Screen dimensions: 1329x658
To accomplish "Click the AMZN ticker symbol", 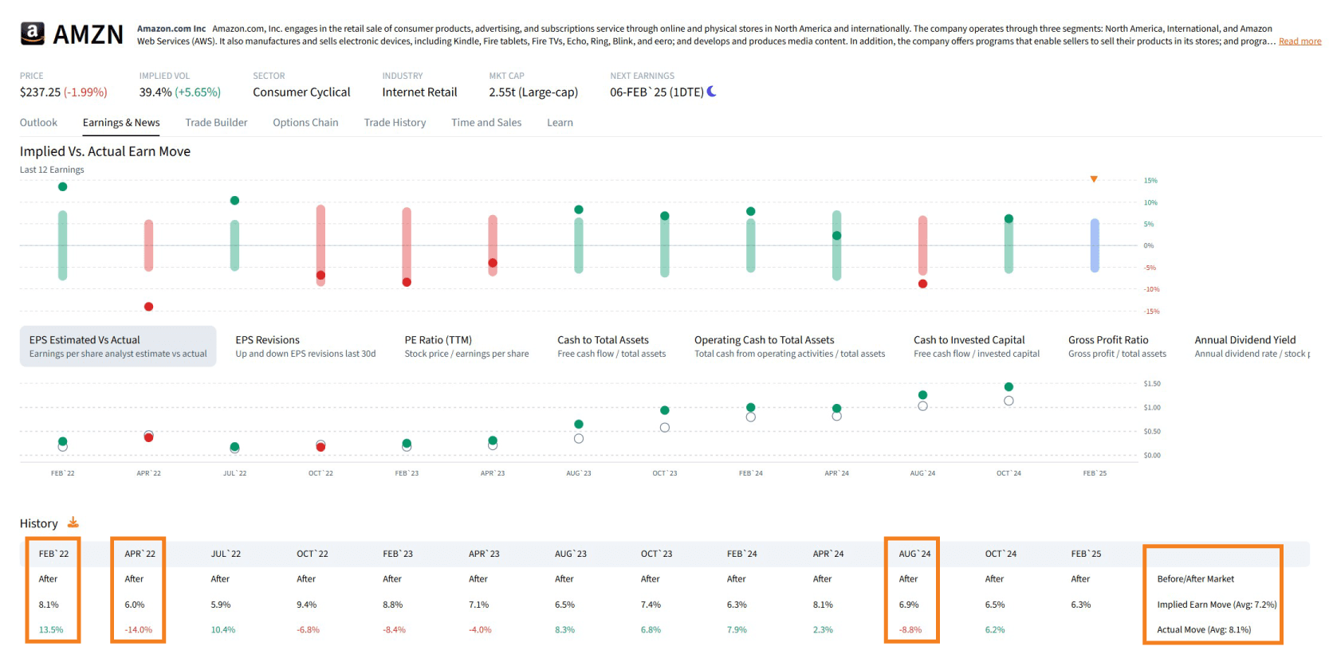I will pos(88,34).
